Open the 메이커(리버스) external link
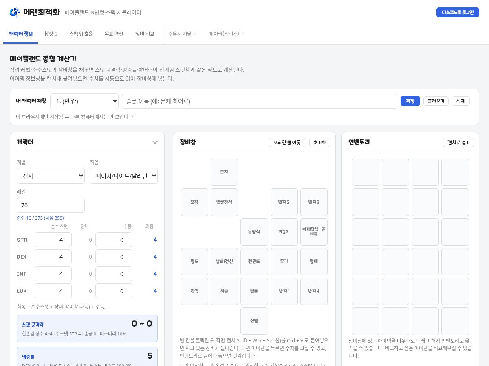Image resolution: width=489 pixels, height=366 pixels. (x=227, y=34)
